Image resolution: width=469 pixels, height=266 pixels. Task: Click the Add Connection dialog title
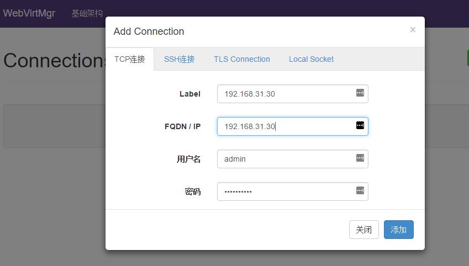click(x=149, y=31)
